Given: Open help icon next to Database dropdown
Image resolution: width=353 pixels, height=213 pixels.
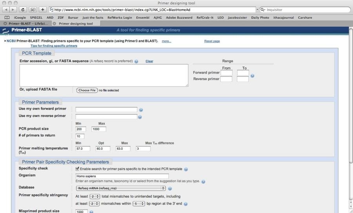Looking at the screenshot, I should tap(170, 188).
